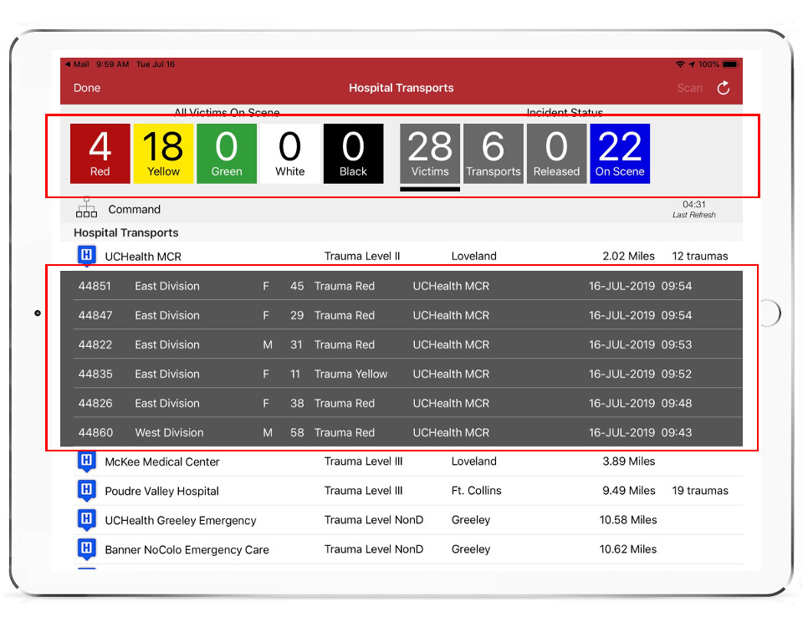The height and width of the screenshot is (627, 803).
Task: Tap the UCHealth Greeley Emergency hospital icon
Action: [x=86, y=520]
